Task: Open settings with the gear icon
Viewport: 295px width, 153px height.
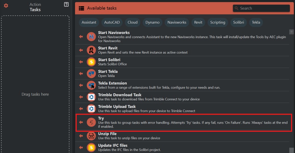Action: click(x=6, y=6)
